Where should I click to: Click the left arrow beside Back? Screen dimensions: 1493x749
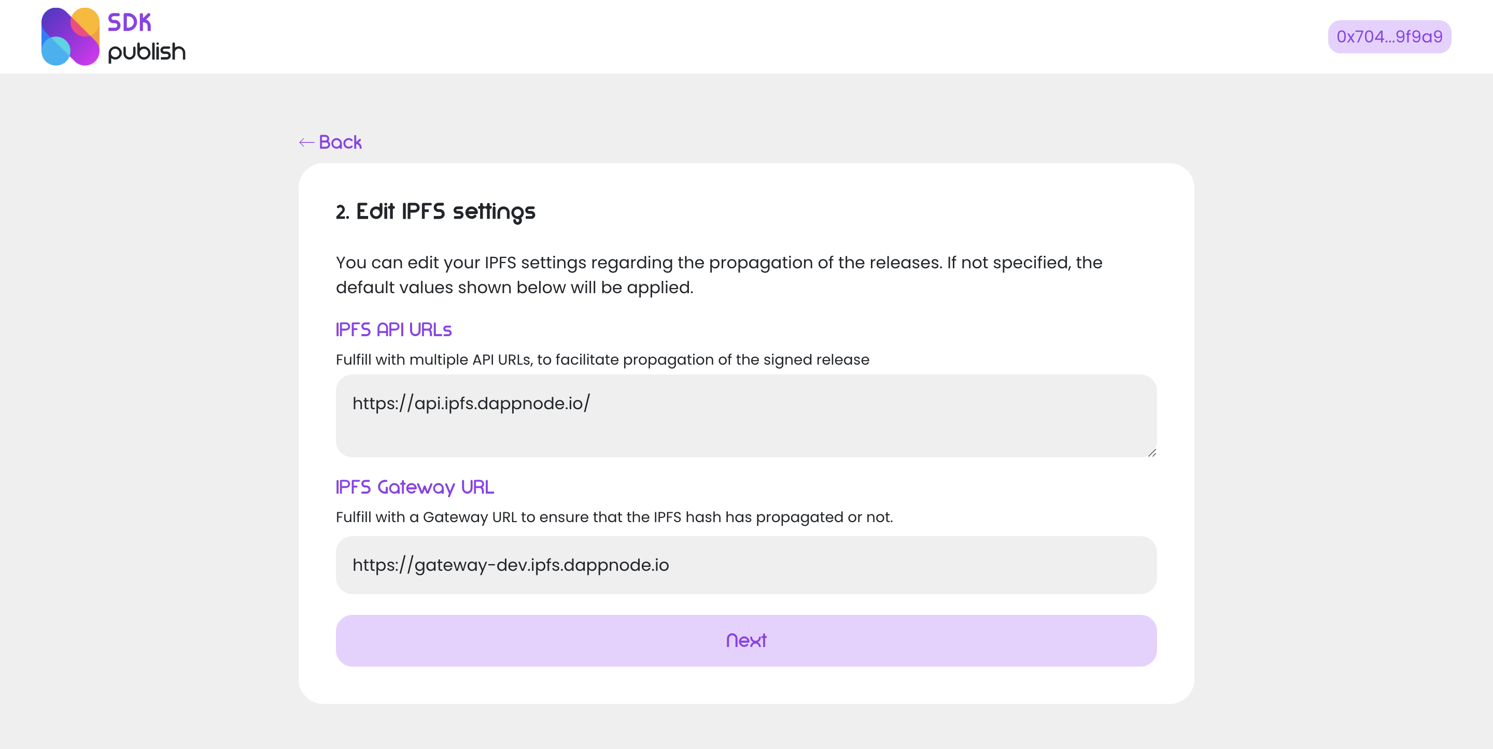[x=306, y=142]
